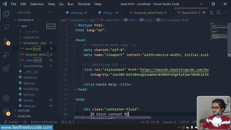The height and width of the screenshot is (130, 231).
Task: Open base.html in the explorer tree
Action: click(33, 49)
